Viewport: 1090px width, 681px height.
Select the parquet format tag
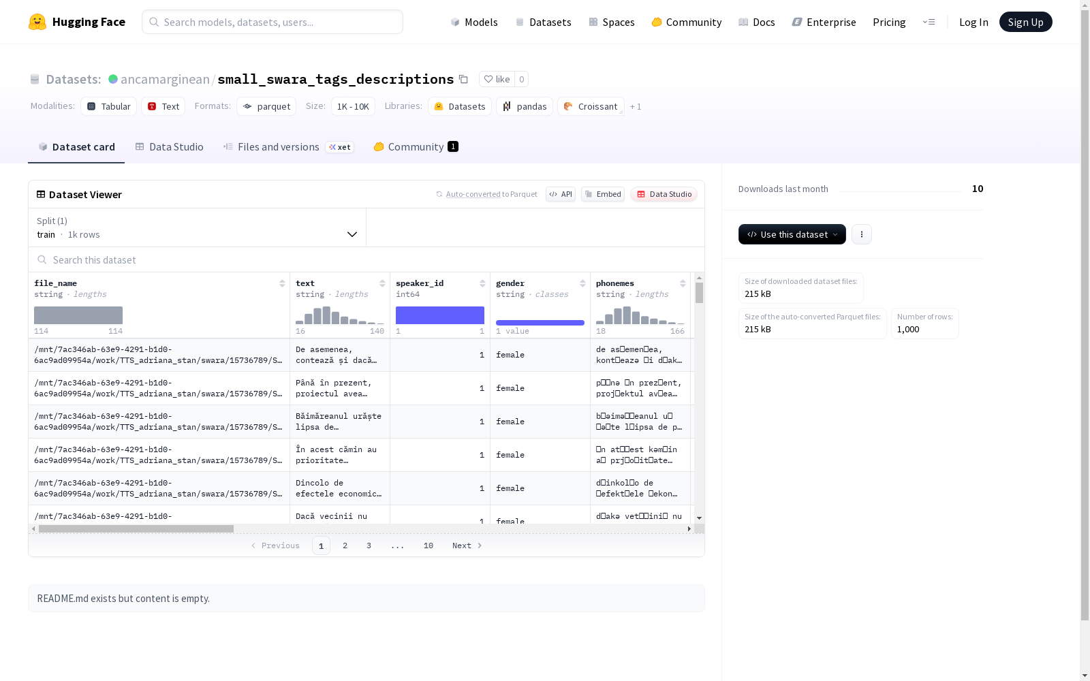(x=266, y=106)
